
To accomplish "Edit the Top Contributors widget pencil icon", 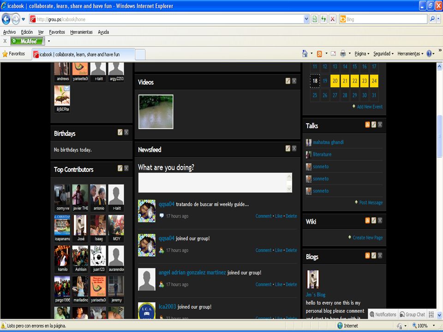I will tap(120, 168).
